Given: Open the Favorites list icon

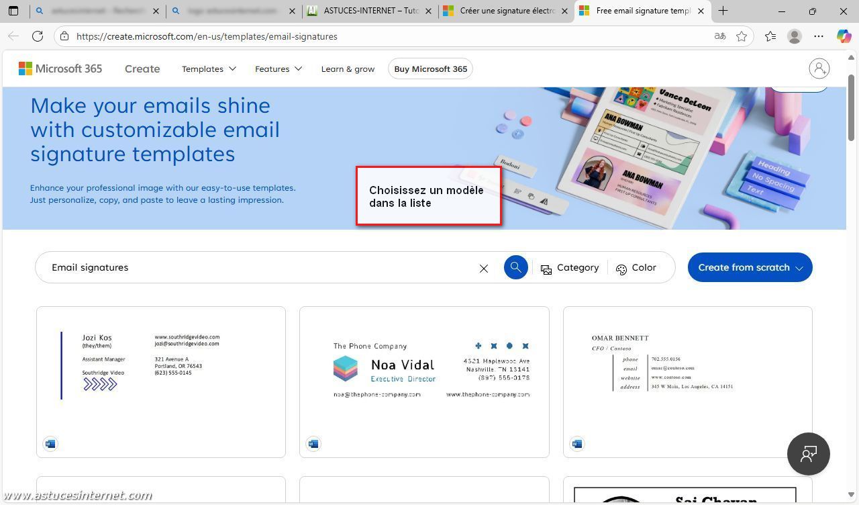Looking at the screenshot, I should click(770, 36).
